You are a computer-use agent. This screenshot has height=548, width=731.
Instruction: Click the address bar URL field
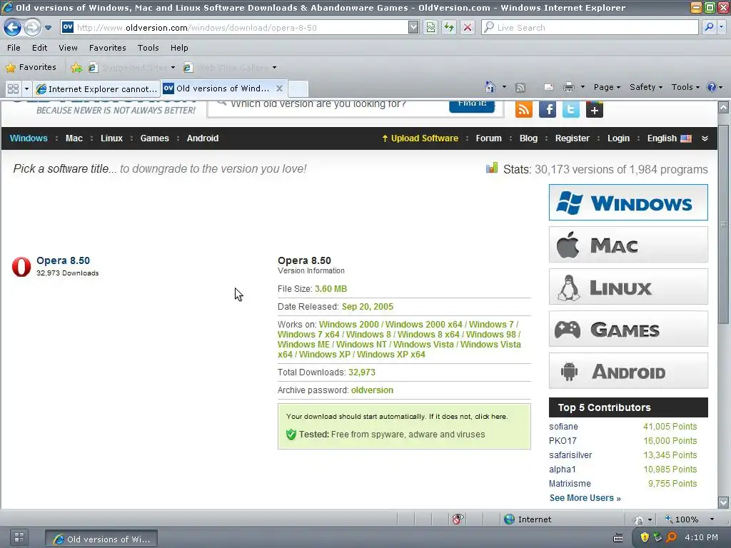234,28
